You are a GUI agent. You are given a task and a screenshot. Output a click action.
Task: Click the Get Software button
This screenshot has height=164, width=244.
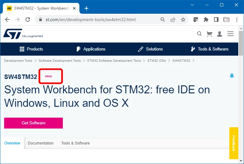click(33, 123)
